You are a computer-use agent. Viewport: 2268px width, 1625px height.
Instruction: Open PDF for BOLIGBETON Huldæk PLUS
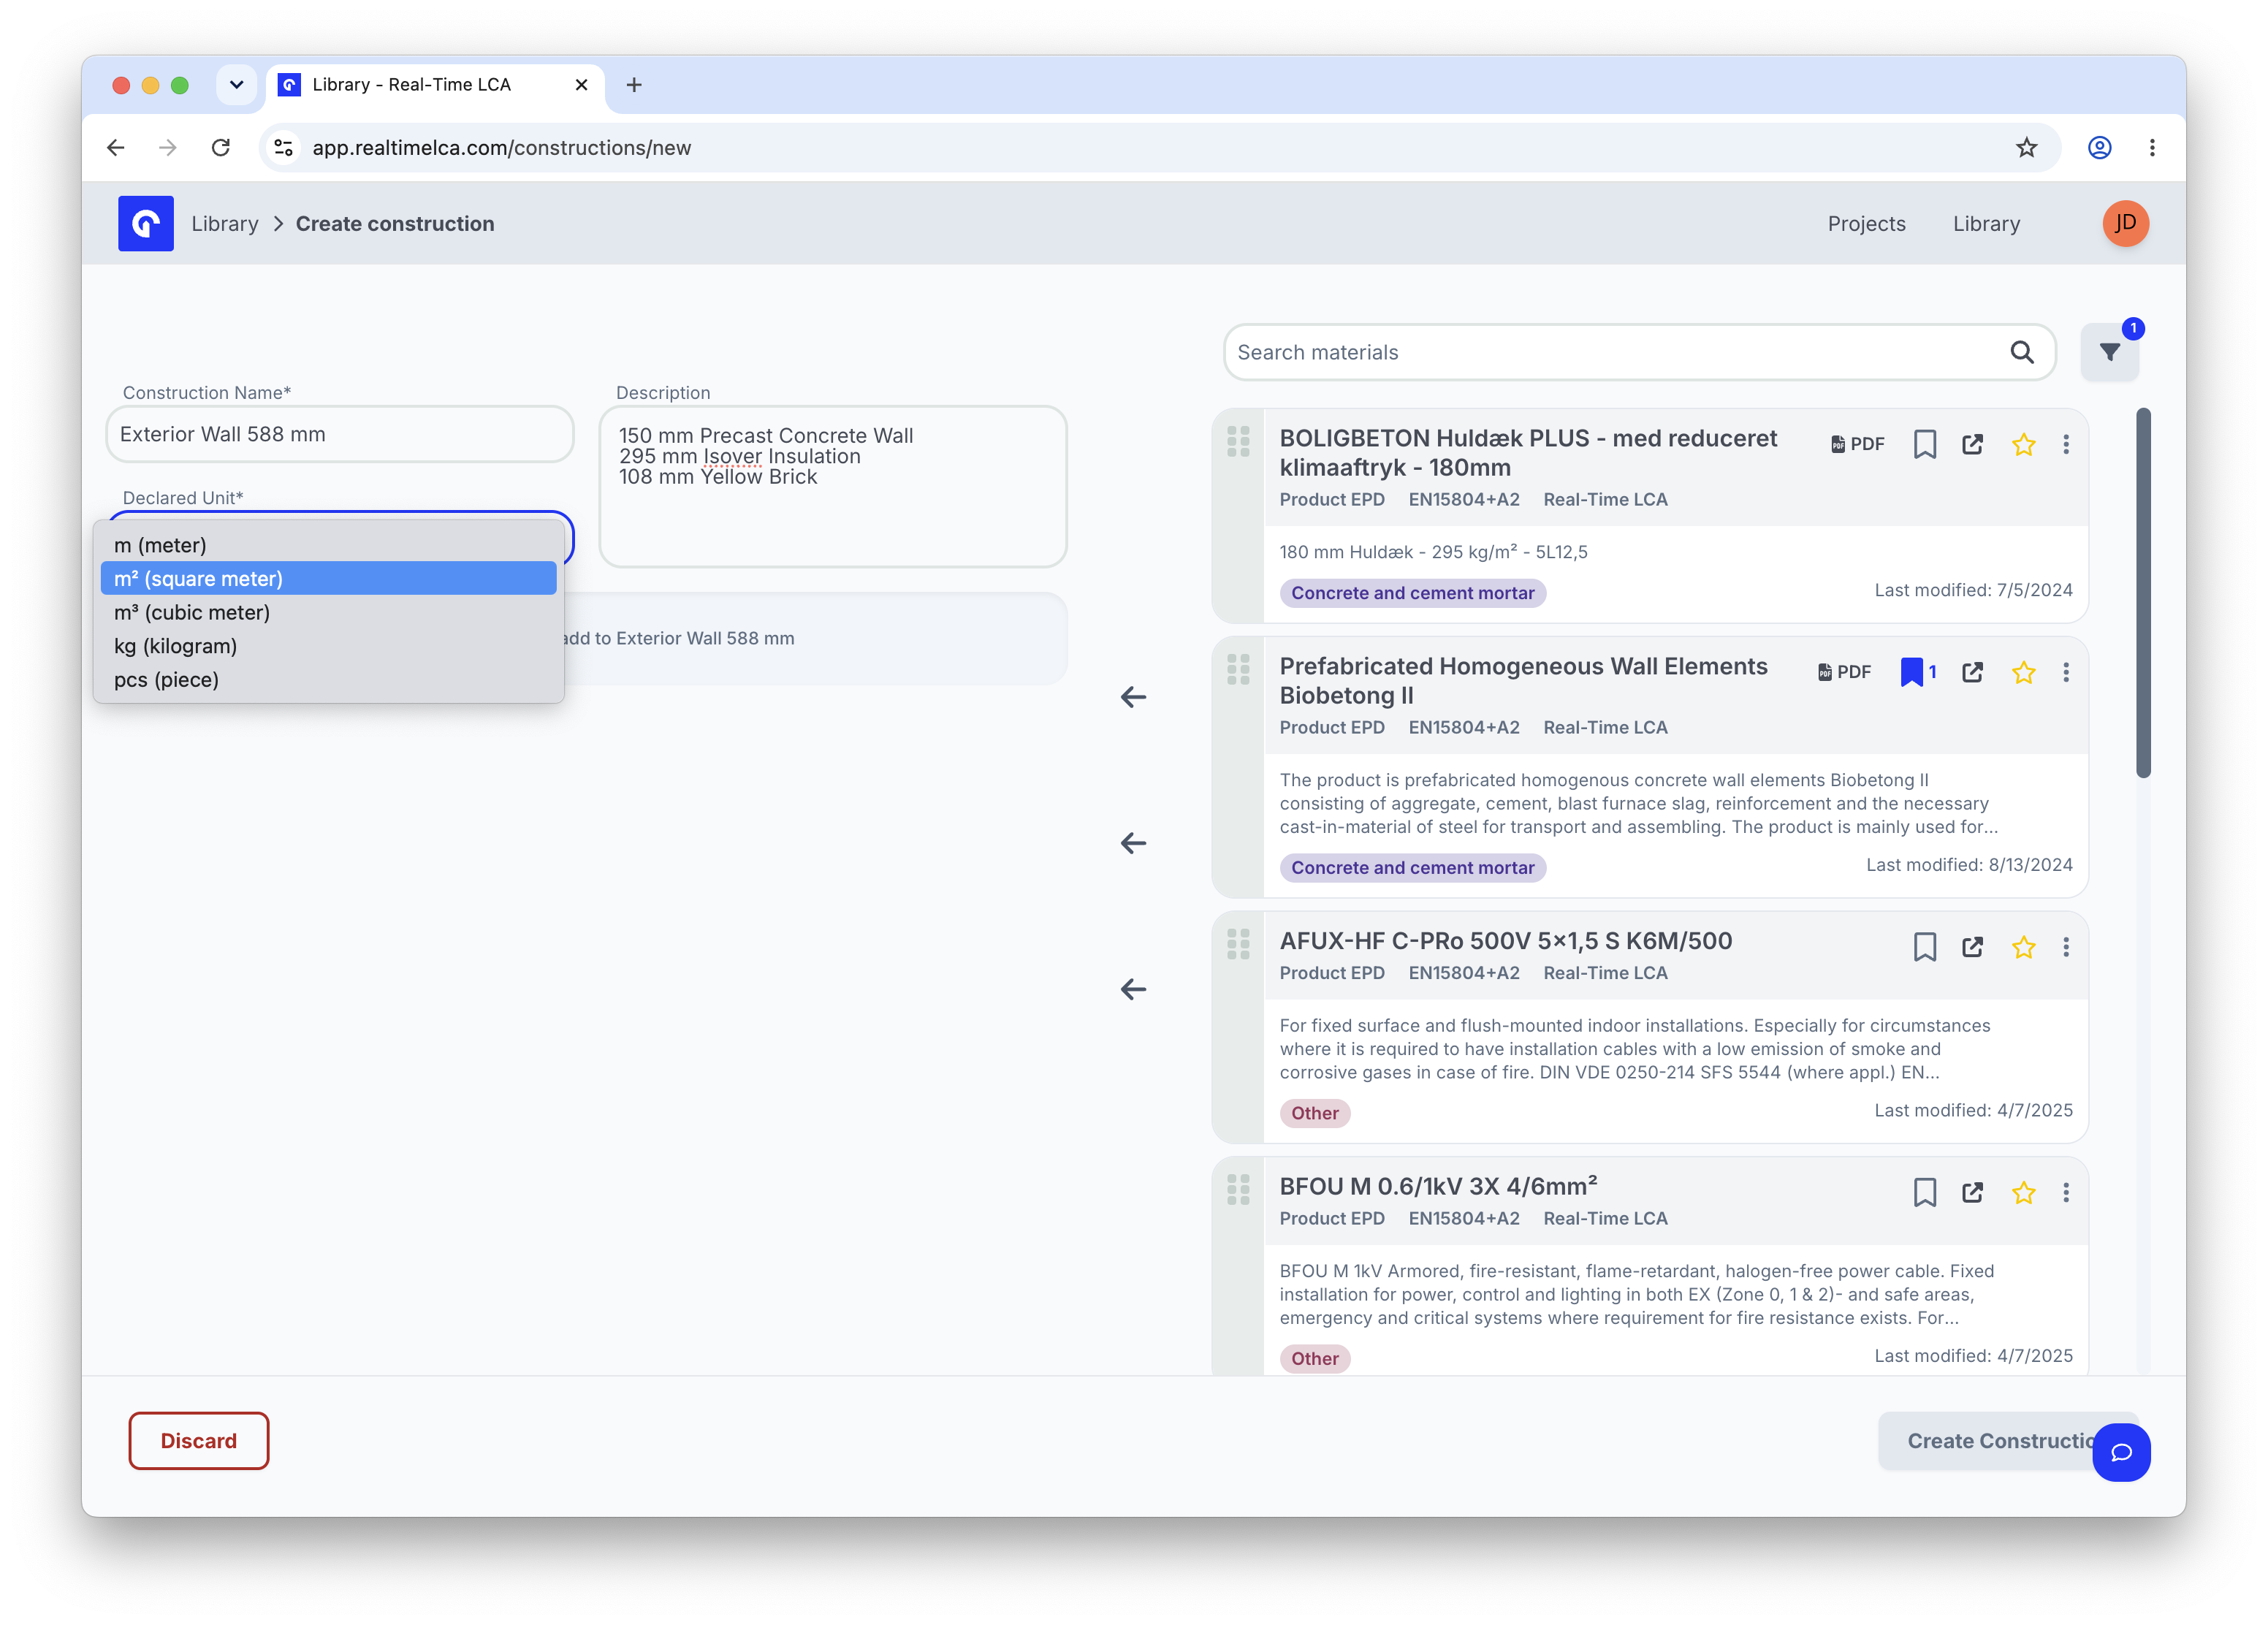click(x=1857, y=444)
